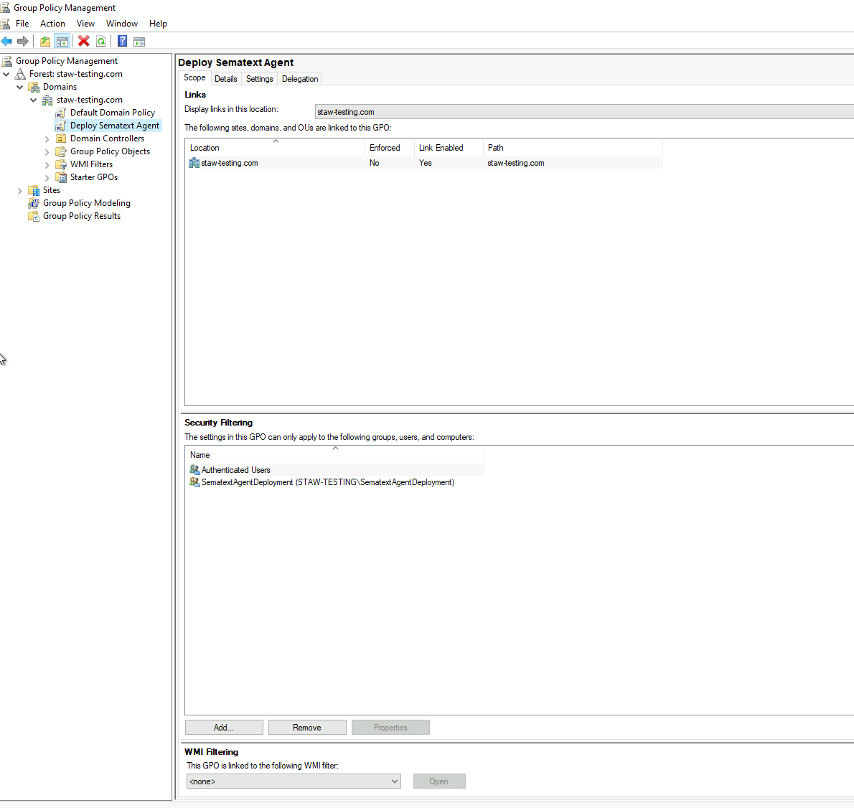Switch to the Settings tab
Viewport: 854px width, 808px height.
click(x=259, y=79)
